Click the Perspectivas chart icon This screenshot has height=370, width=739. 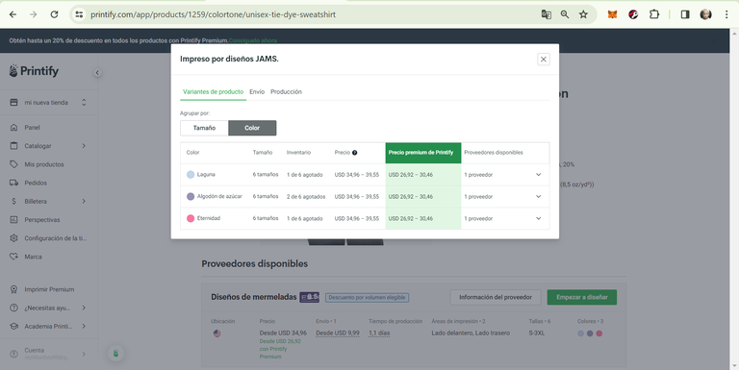pos(13,220)
